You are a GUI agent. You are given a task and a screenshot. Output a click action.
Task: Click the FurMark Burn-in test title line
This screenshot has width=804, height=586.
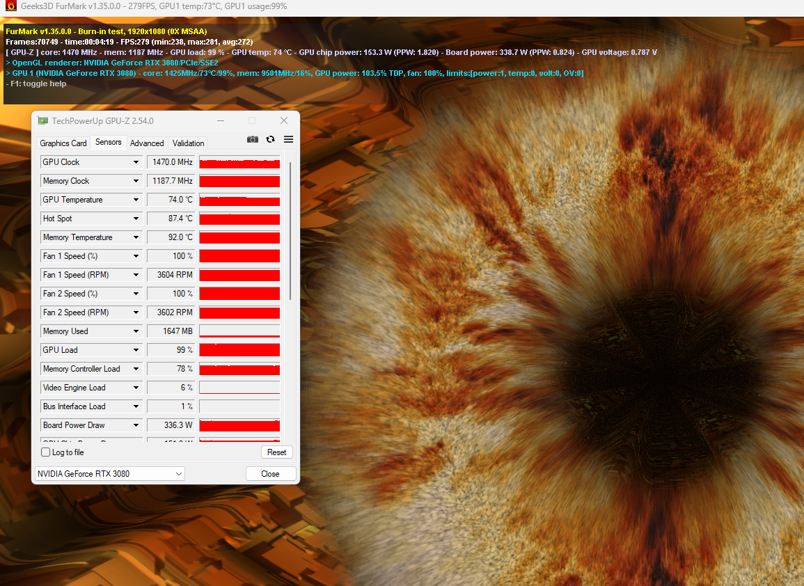(x=106, y=31)
